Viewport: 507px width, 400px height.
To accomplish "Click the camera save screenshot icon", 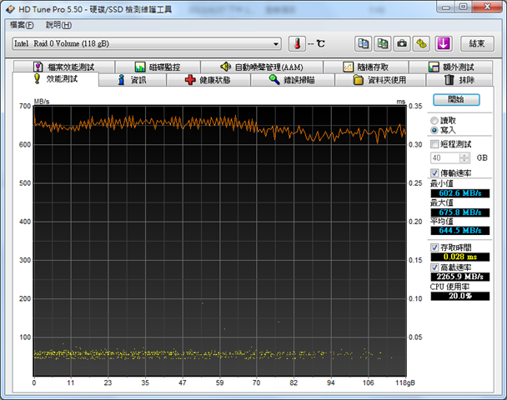I will (402, 43).
